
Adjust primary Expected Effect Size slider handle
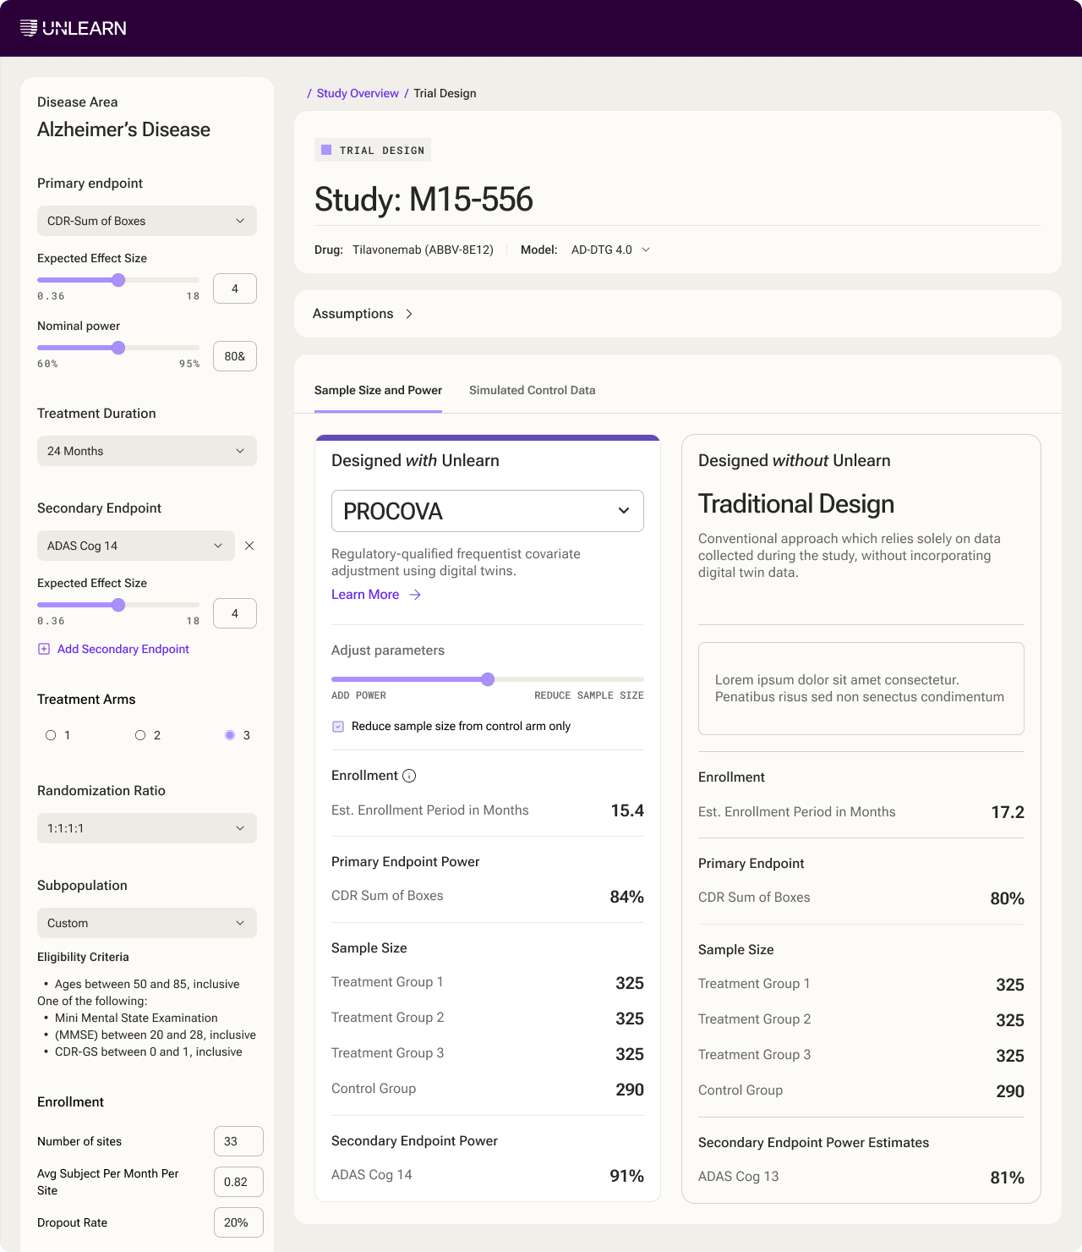(118, 280)
